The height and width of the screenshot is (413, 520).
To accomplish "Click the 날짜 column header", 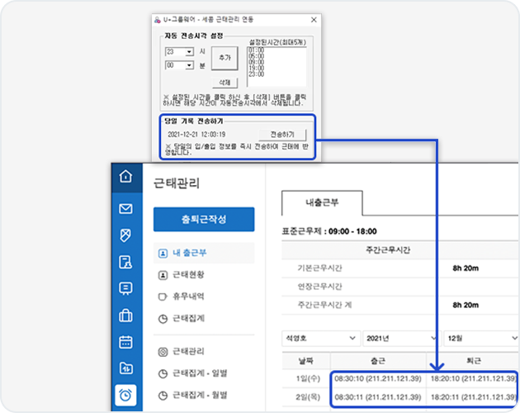I will pyautogui.click(x=305, y=361).
